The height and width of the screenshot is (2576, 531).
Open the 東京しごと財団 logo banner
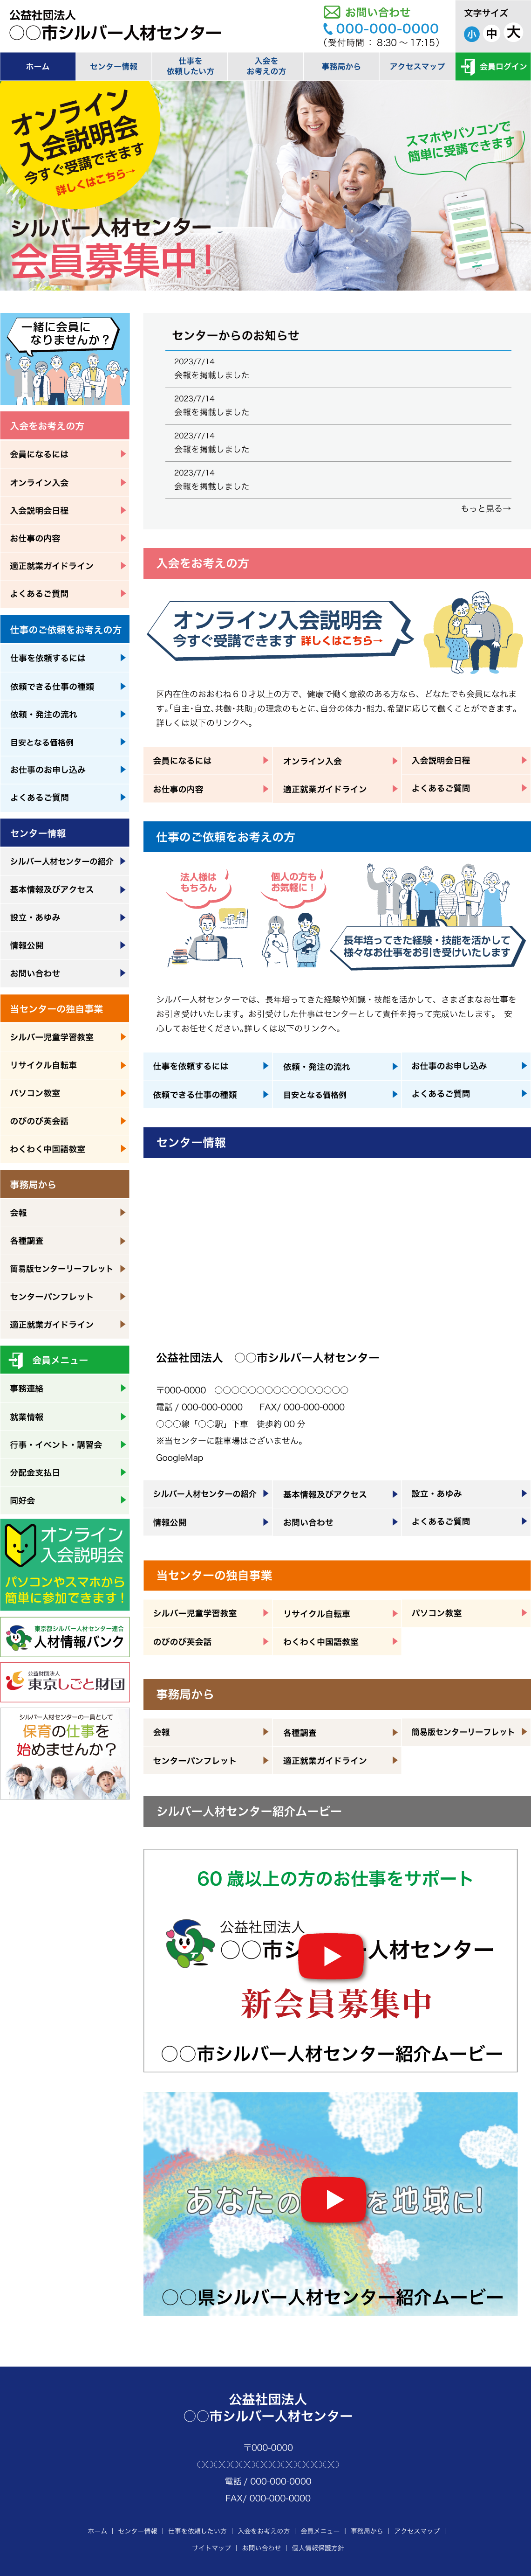pyautogui.click(x=65, y=1681)
